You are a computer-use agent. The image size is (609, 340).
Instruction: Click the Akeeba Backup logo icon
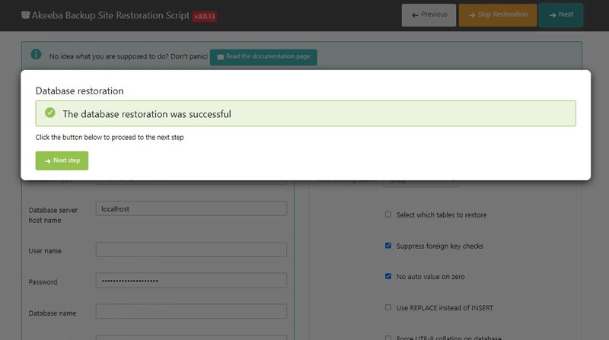coord(25,15)
